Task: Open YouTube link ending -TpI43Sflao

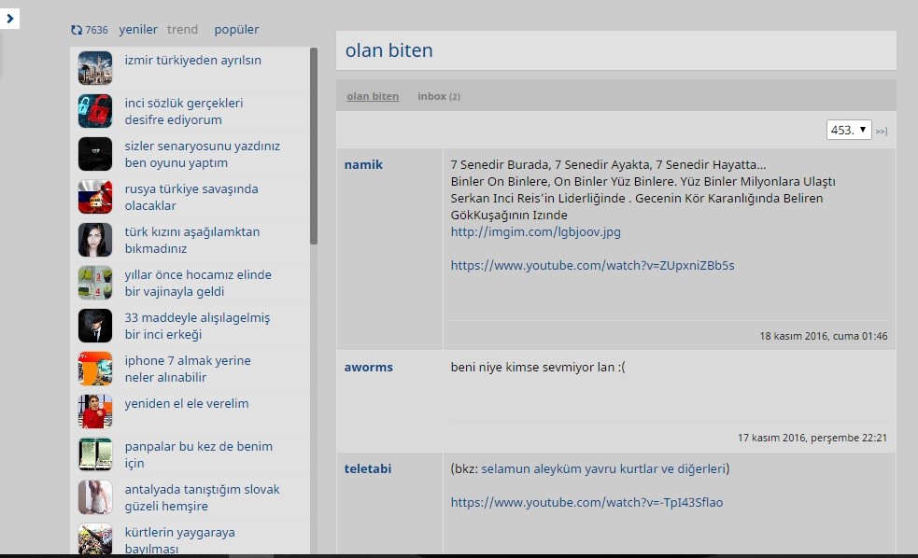Action: coord(586,502)
